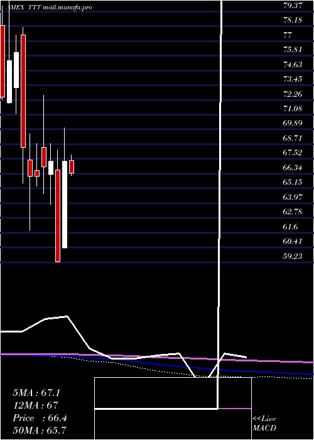Click the 71.08 price axis label

293,109
